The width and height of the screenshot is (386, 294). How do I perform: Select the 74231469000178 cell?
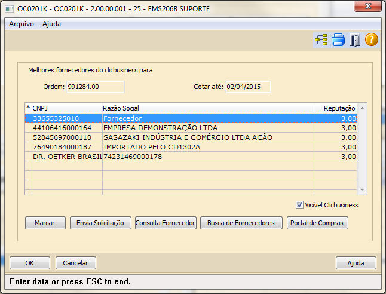click(x=208, y=157)
